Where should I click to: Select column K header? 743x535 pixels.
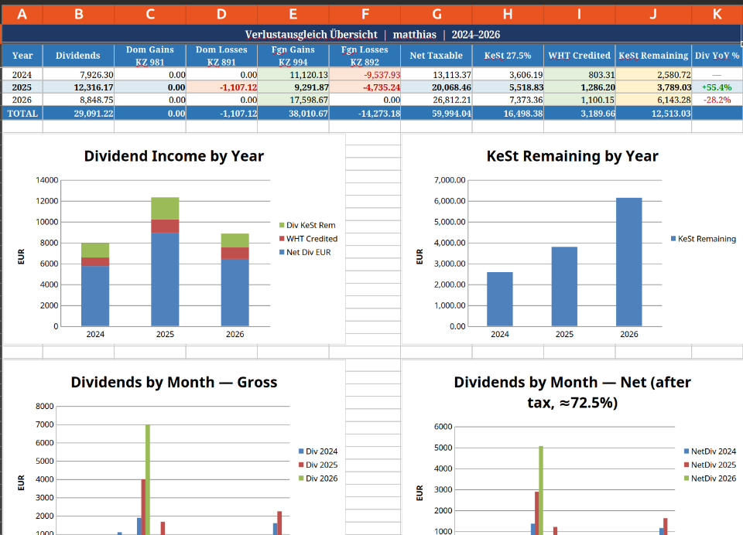click(x=717, y=14)
